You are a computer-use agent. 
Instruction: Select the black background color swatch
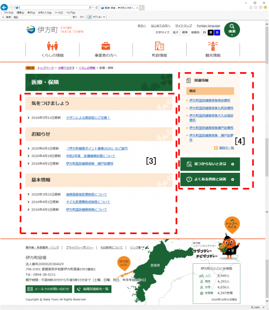point(211,32)
